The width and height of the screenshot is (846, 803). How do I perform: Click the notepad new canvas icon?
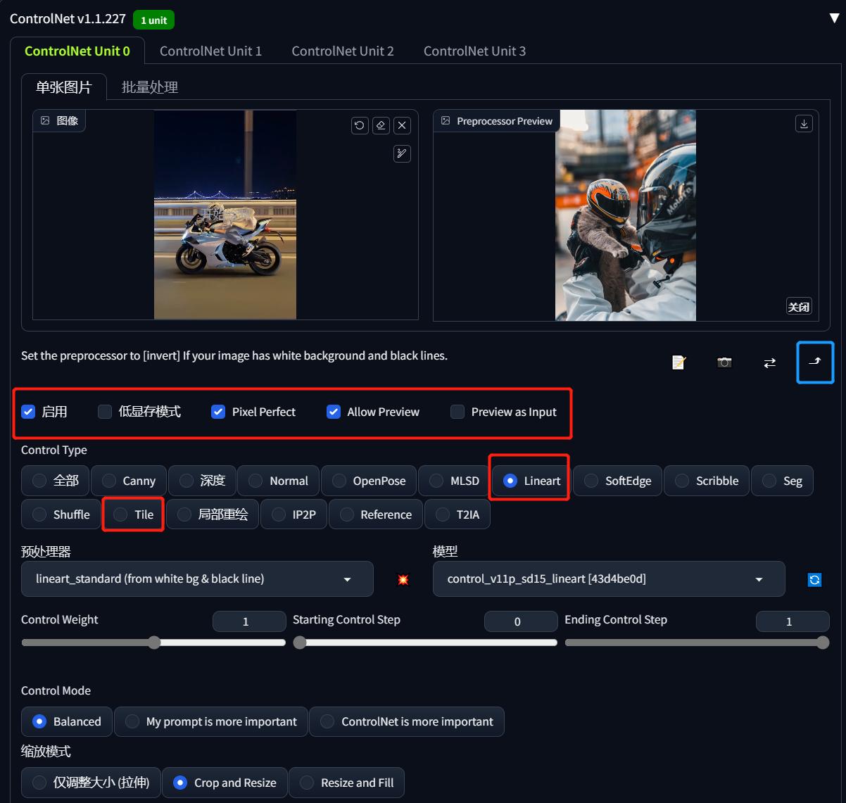[678, 362]
